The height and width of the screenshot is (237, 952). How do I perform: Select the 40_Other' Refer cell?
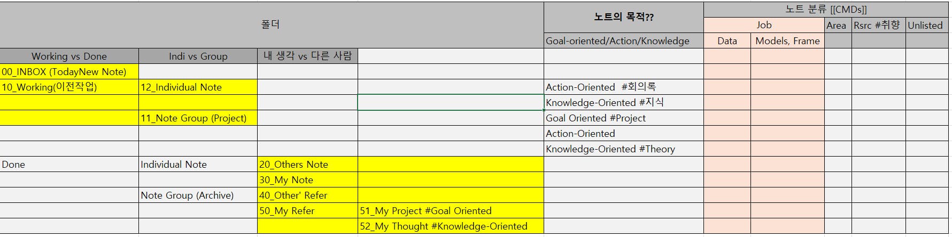(x=307, y=195)
